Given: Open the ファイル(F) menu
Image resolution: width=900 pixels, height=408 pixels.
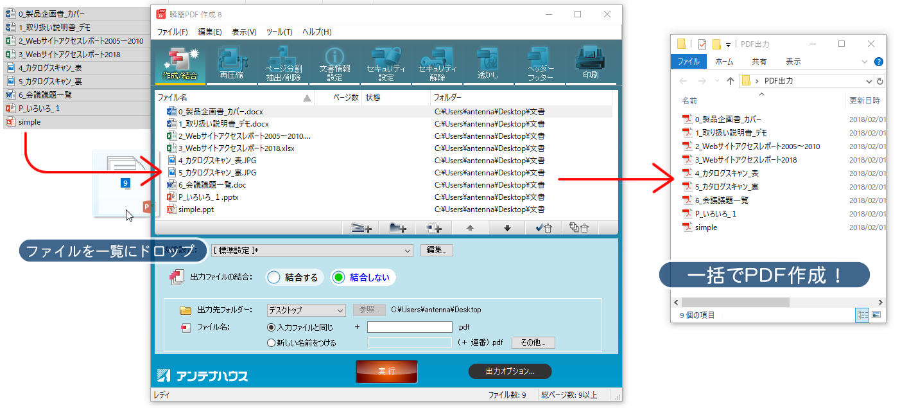Looking at the screenshot, I should pos(172,32).
